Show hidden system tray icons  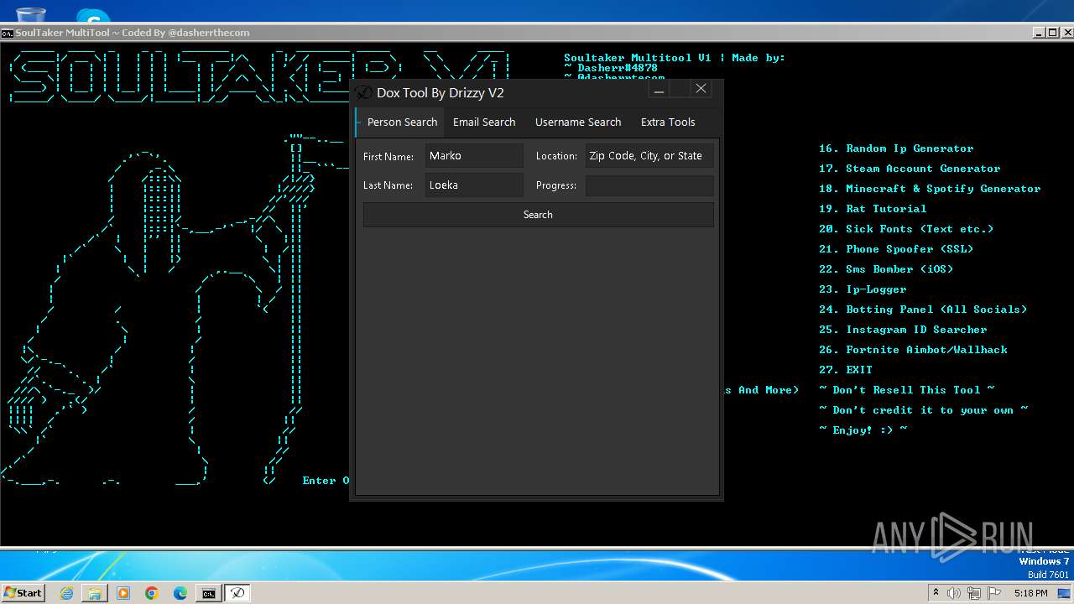[x=936, y=593]
